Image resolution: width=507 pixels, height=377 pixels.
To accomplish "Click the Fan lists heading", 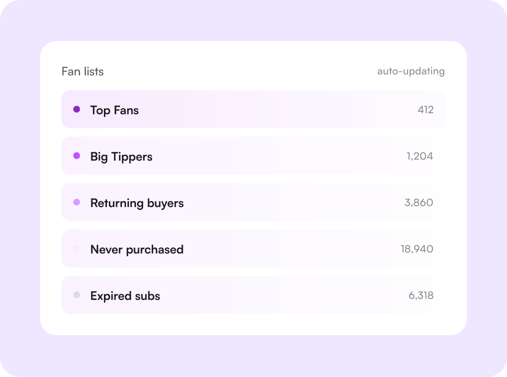I will tap(83, 71).
